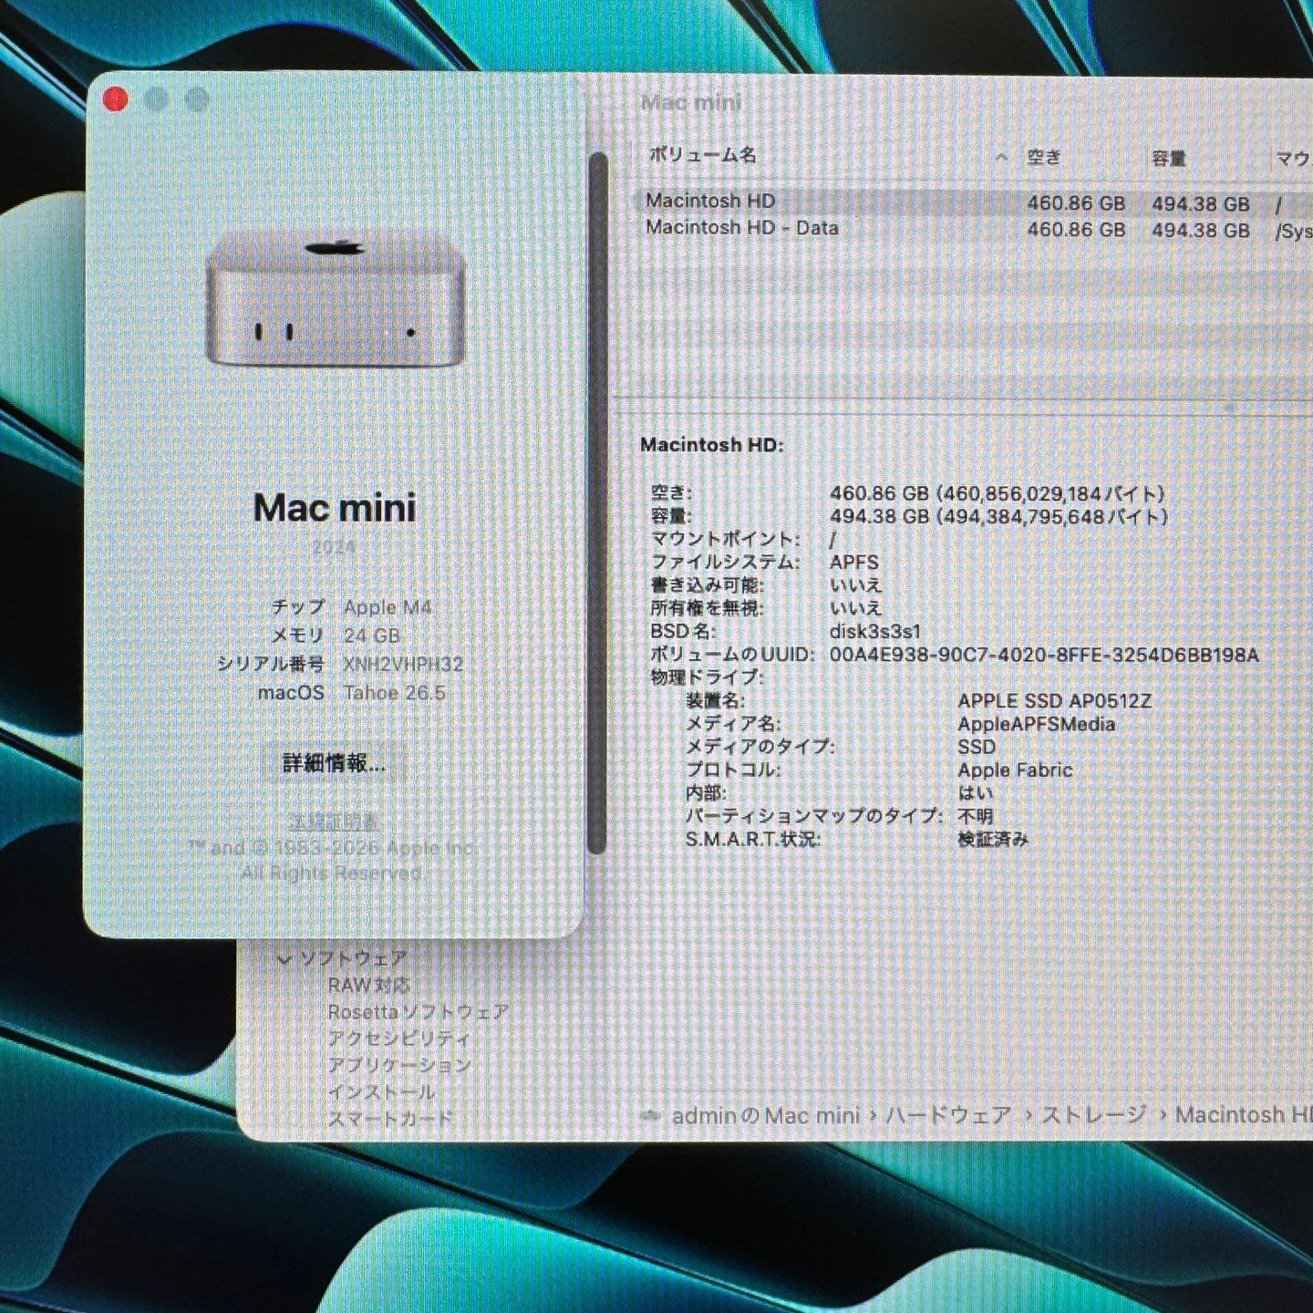1313x1313 pixels.
Task: Click the sidebar vertical scrollbar
Action: point(598,503)
